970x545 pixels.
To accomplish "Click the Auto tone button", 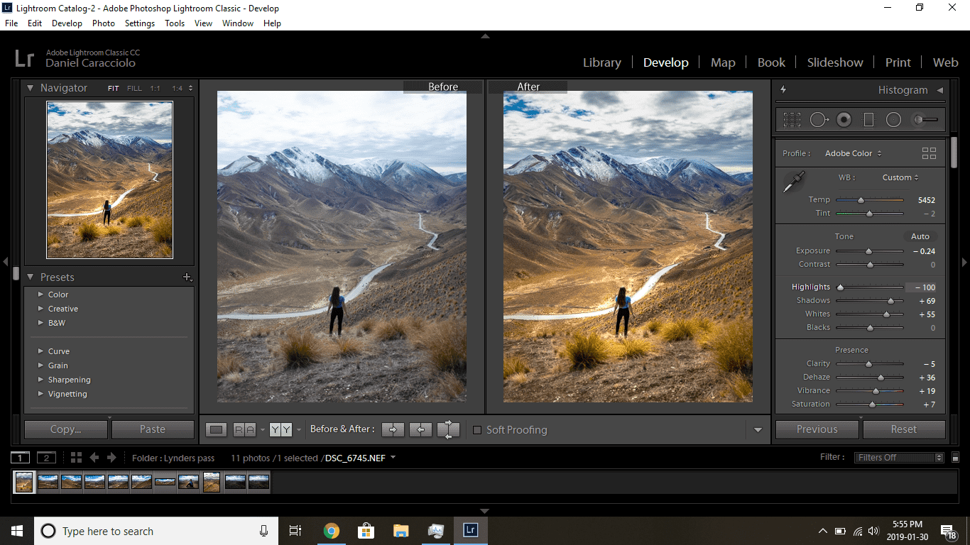I will (920, 236).
